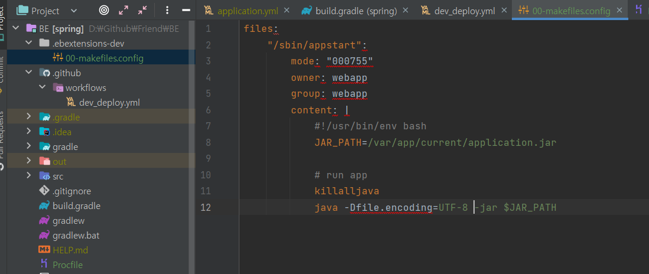Collapse the .ebextensions-dev folder
The width and height of the screenshot is (649, 274).
[x=28, y=43]
